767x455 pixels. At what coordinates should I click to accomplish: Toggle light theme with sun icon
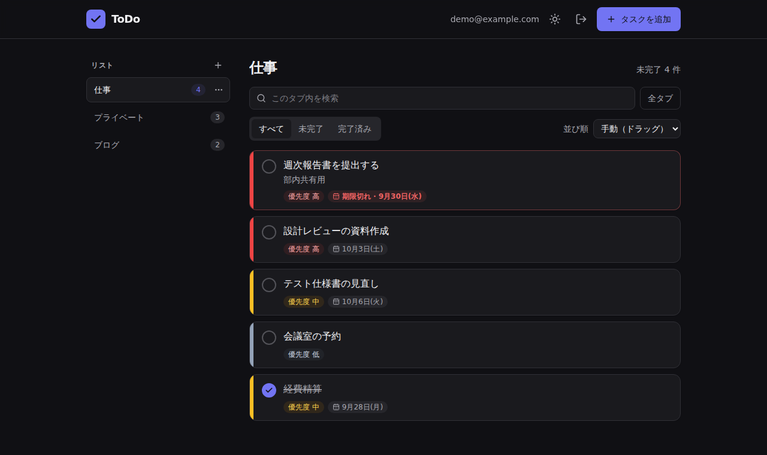point(555,19)
